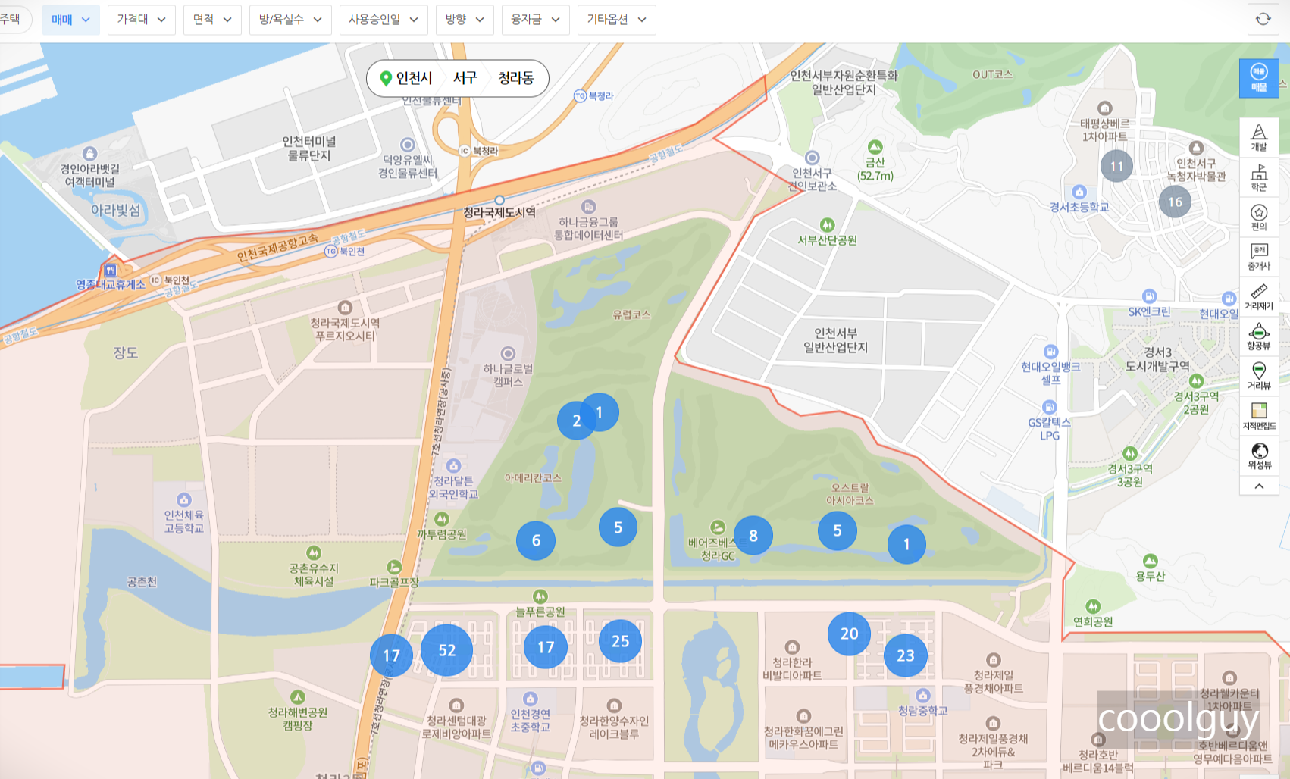The image size is (1290, 779).
Task: Click the 청라국제도시역 station marker
Action: (x=499, y=201)
